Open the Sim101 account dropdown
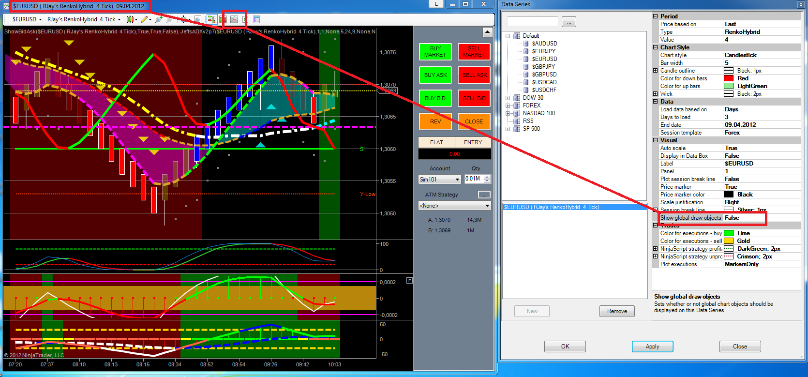 440,180
